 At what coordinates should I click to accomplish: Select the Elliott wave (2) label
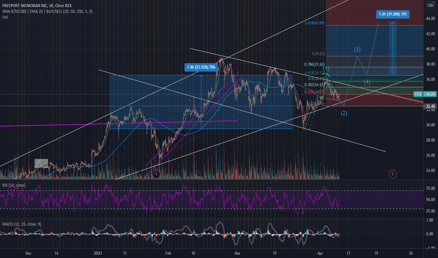click(x=344, y=113)
